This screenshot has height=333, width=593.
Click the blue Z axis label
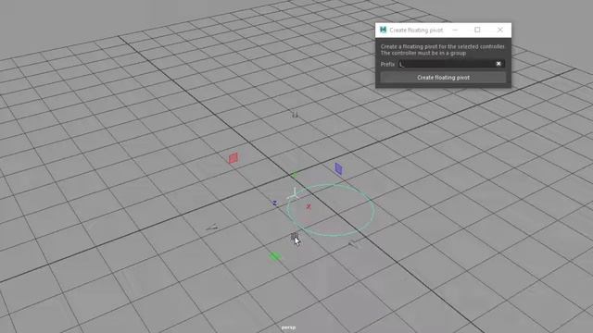[274, 203]
